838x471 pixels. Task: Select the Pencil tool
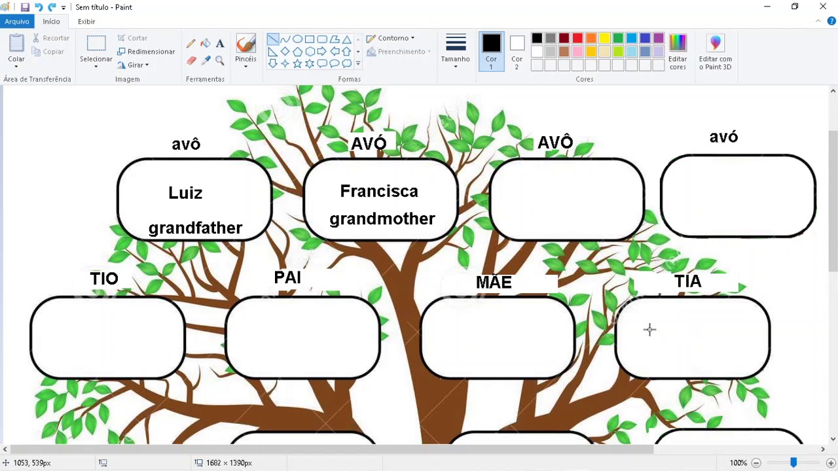click(x=191, y=43)
